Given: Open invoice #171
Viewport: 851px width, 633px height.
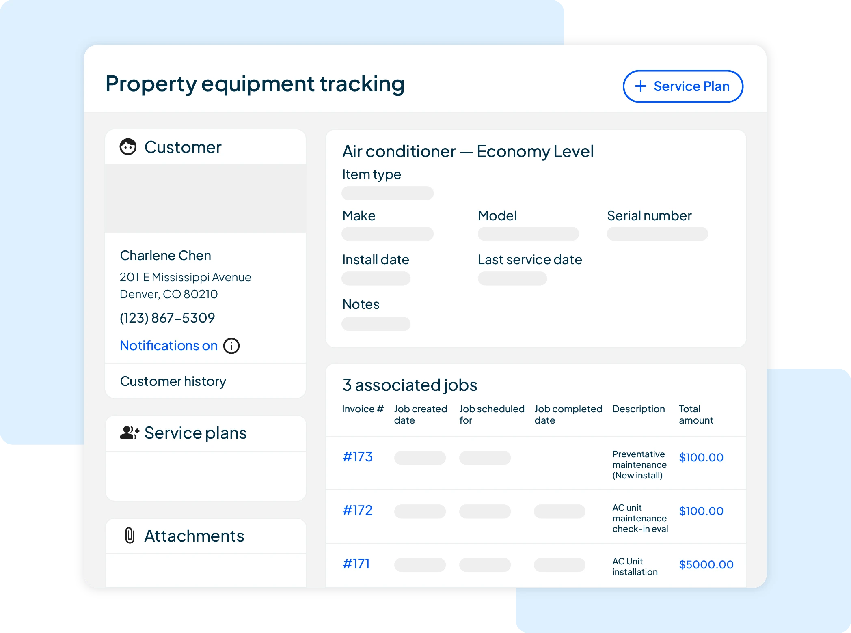Looking at the screenshot, I should pos(356,564).
